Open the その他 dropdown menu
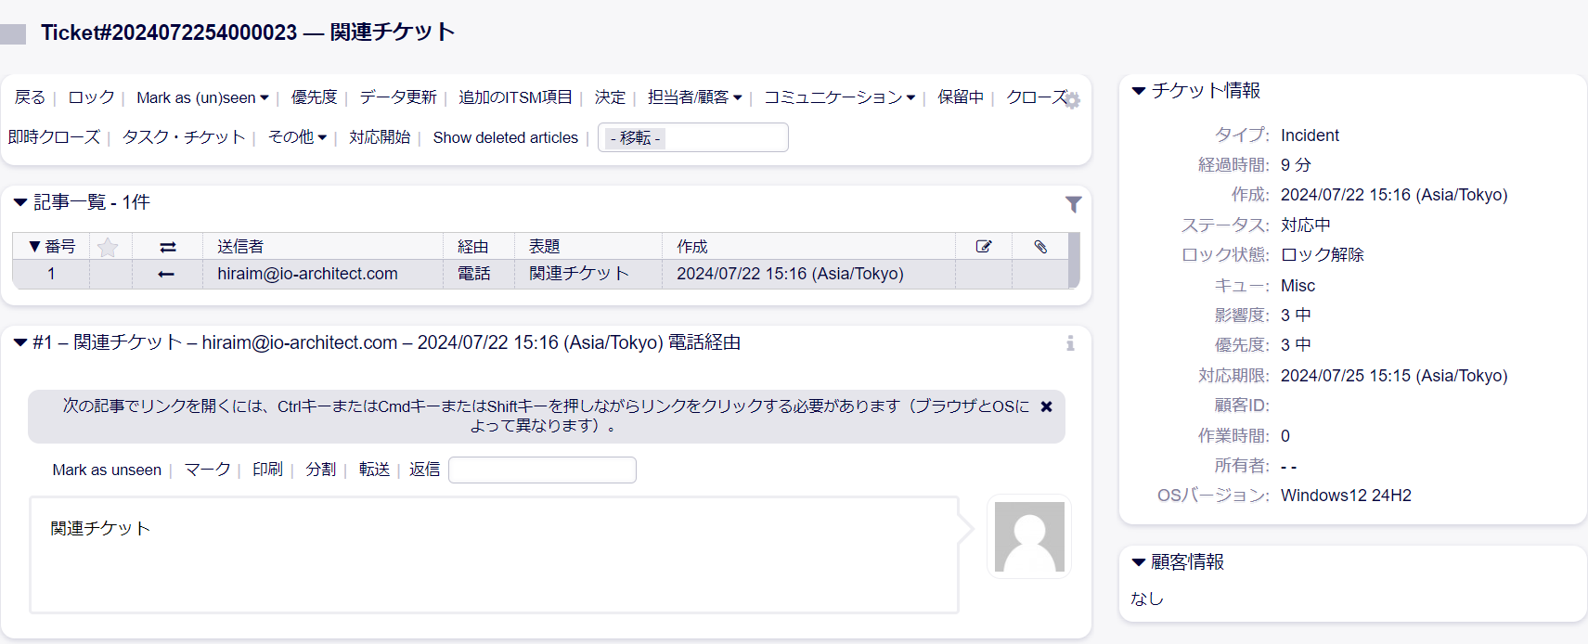1588x644 pixels. (x=297, y=137)
